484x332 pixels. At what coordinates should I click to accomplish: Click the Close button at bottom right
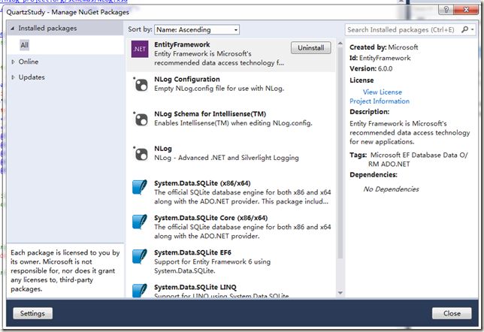click(x=452, y=313)
